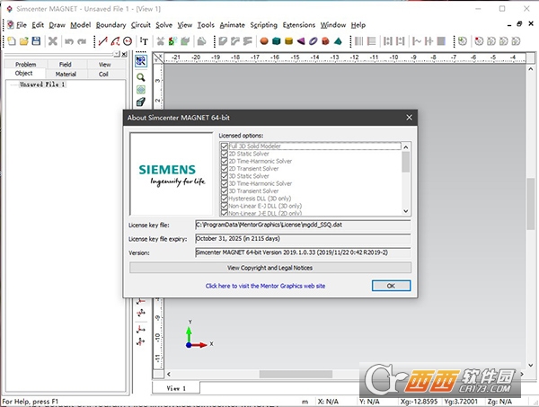Click the Licensed options scrollbar thumb
The width and height of the screenshot is (539, 407).
pos(406,162)
